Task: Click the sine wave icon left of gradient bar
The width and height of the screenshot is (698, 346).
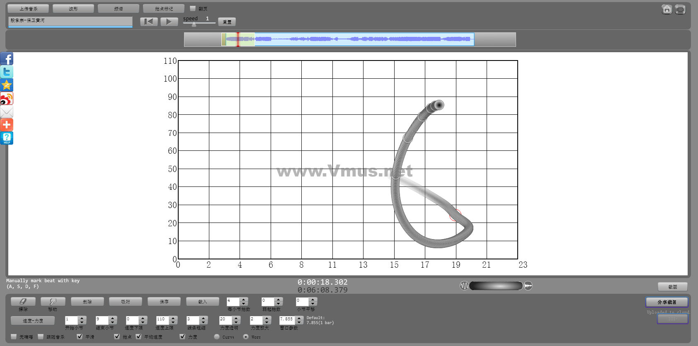Action: click(x=464, y=286)
